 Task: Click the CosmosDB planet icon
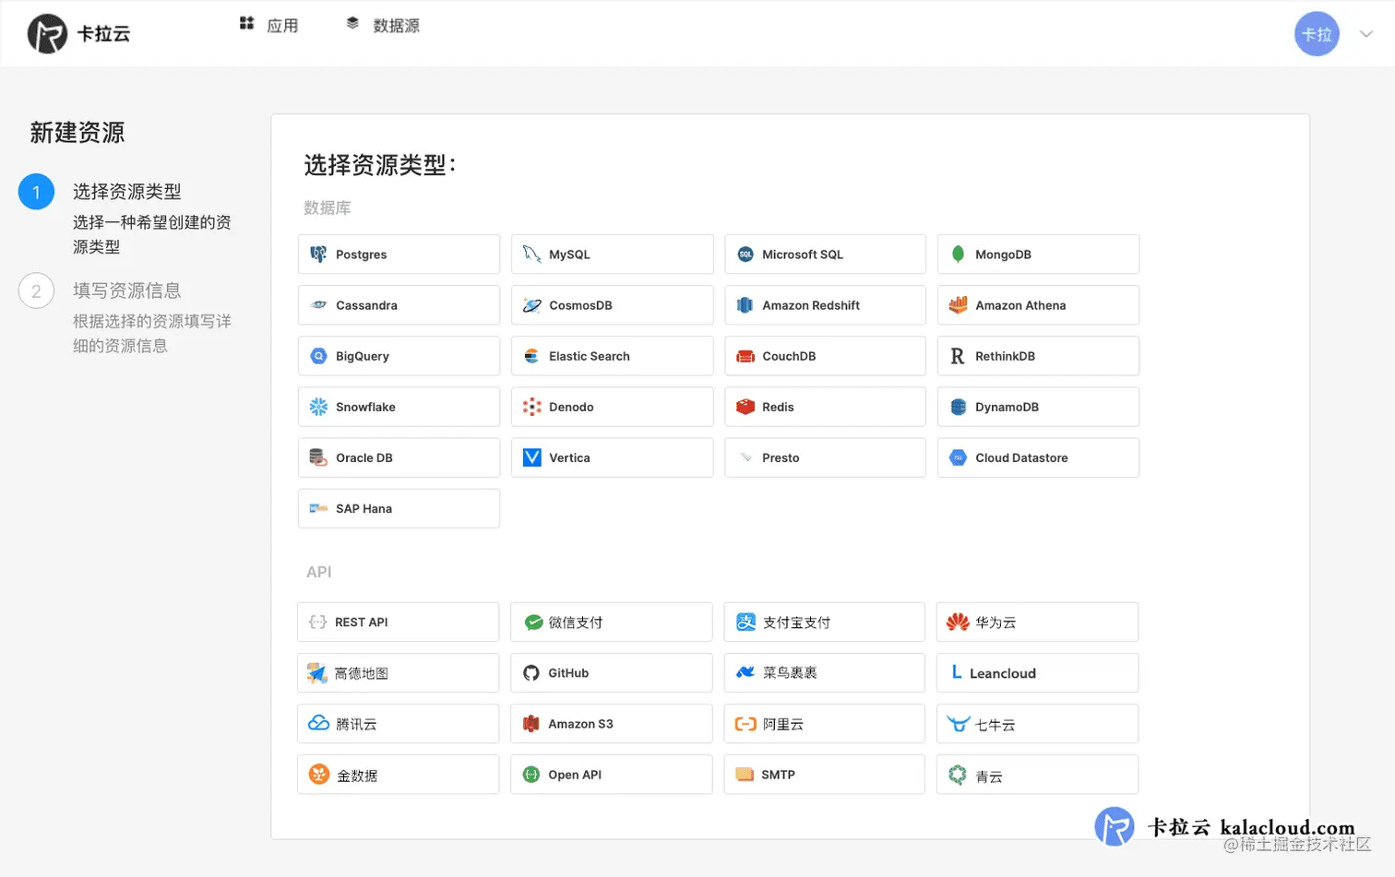coord(531,305)
